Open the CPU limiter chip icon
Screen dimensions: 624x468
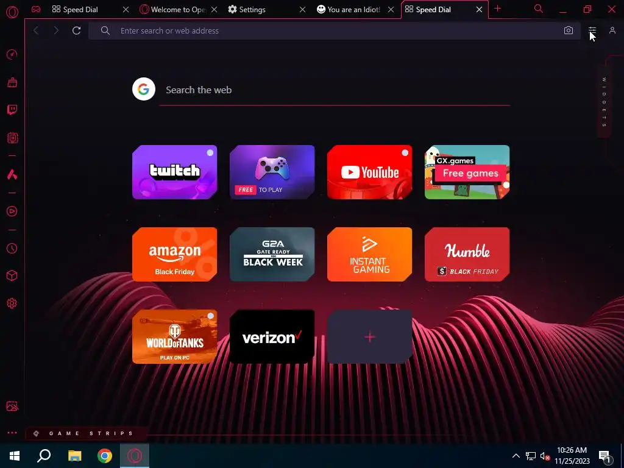tap(12, 138)
